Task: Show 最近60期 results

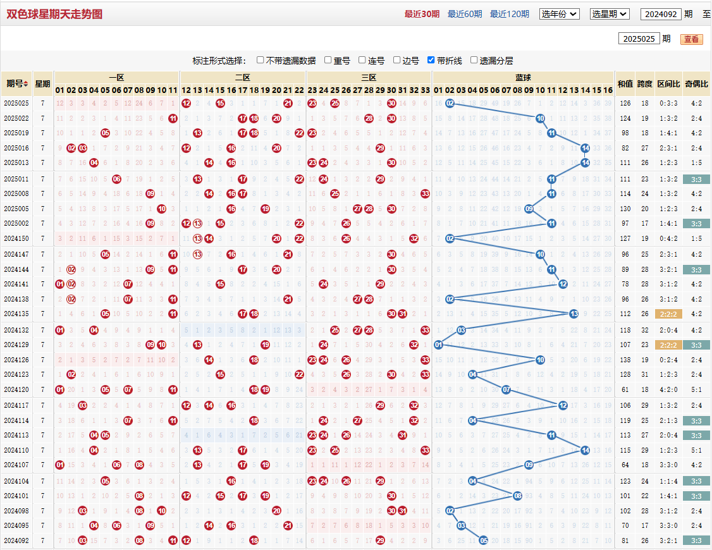Action: (x=465, y=14)
